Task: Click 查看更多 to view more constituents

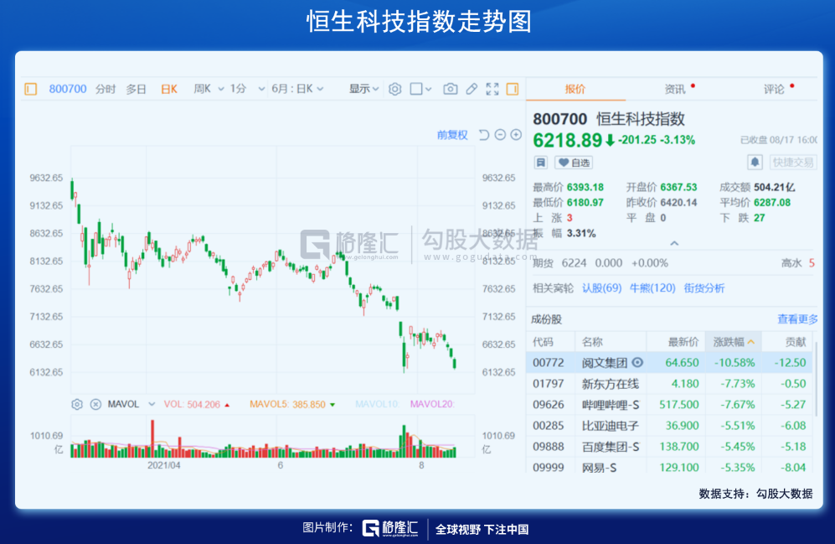Action: click(797, 319)
